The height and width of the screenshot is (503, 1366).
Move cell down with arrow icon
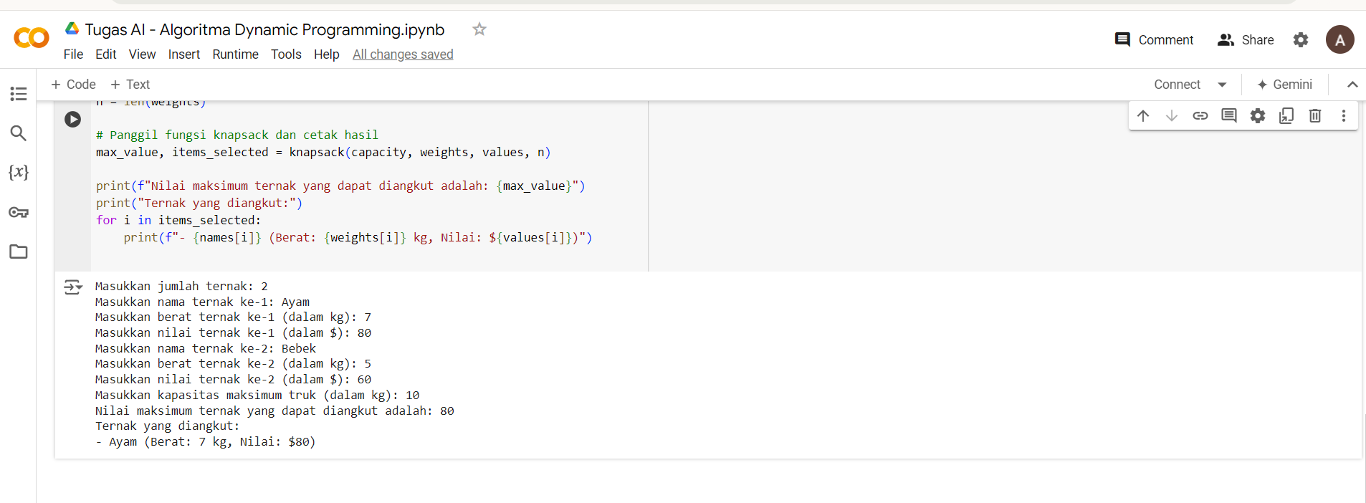1172,115
